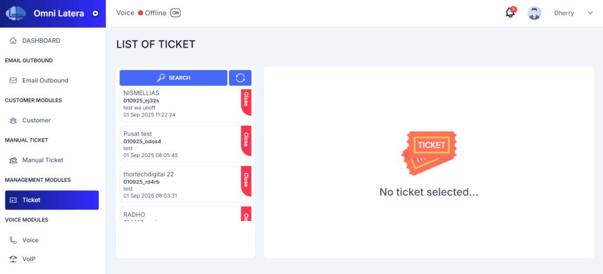The height and width of the screenshot is (274, 603).
Task: Click Dherry's profile avatar
Action: (x=534, y=13)
